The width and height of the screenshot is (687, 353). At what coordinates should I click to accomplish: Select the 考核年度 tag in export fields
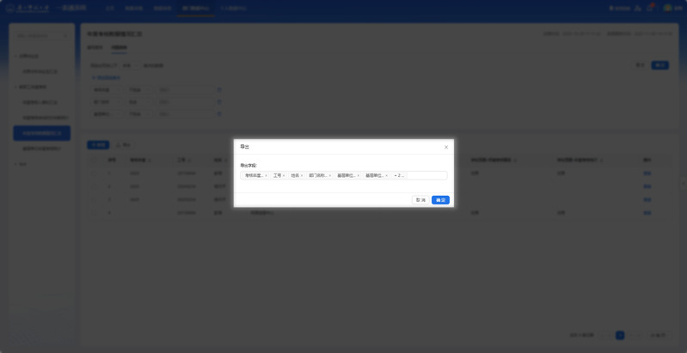[x=254, y=175]
